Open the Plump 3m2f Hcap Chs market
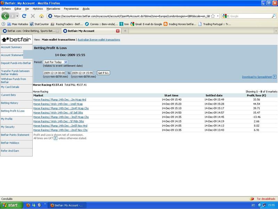Image resolution: width=278 pixels, height=209 pixels. tap(61, 117)
